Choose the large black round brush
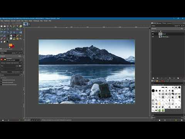Viewport: 185px width, 139px height. tap(153, 91)
